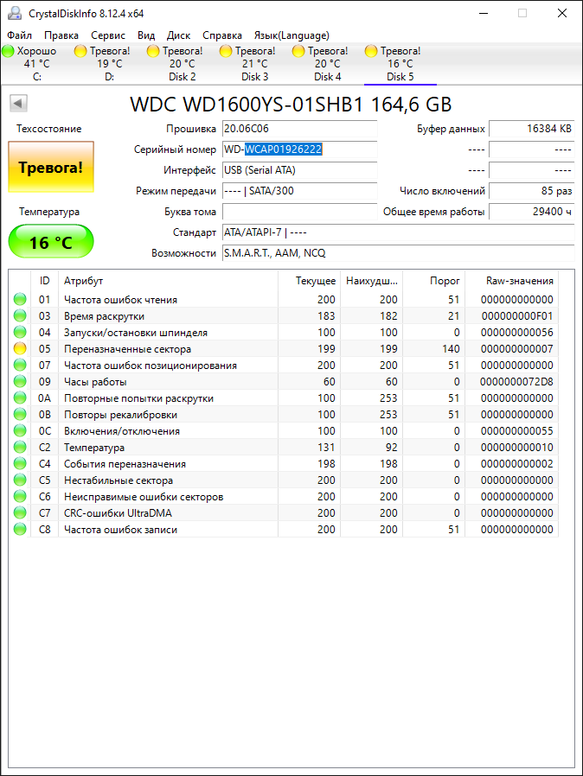Screen dimensions: 583x776
Task: Click the Текущее column header
Action: point(310,281)
